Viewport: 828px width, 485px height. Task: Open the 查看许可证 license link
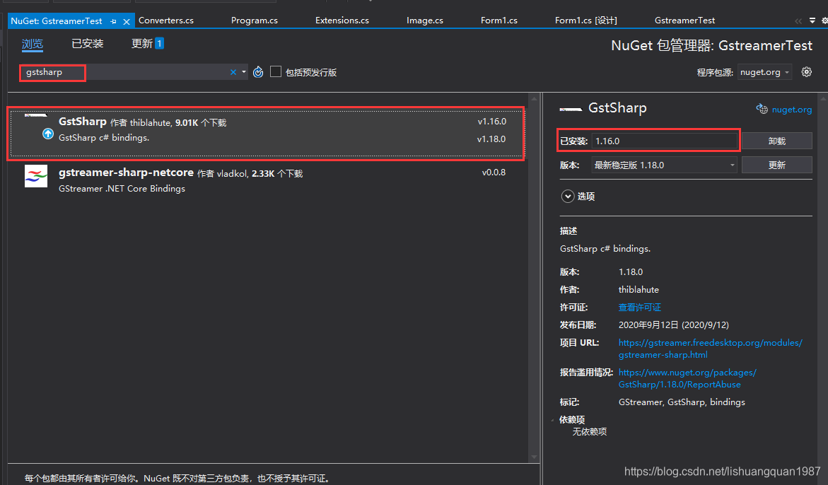click(639, 307)
